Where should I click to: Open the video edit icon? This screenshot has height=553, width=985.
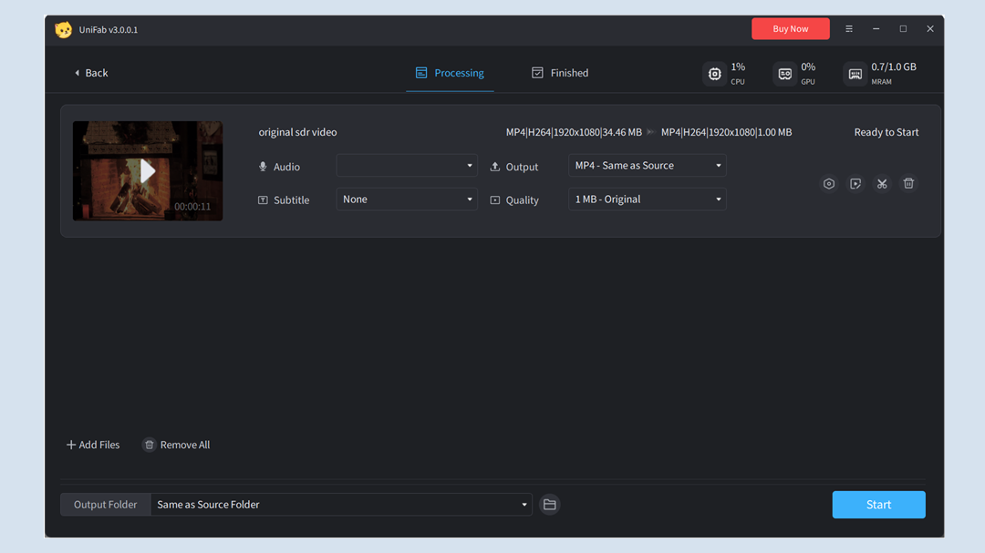click(x=855, y=184)
